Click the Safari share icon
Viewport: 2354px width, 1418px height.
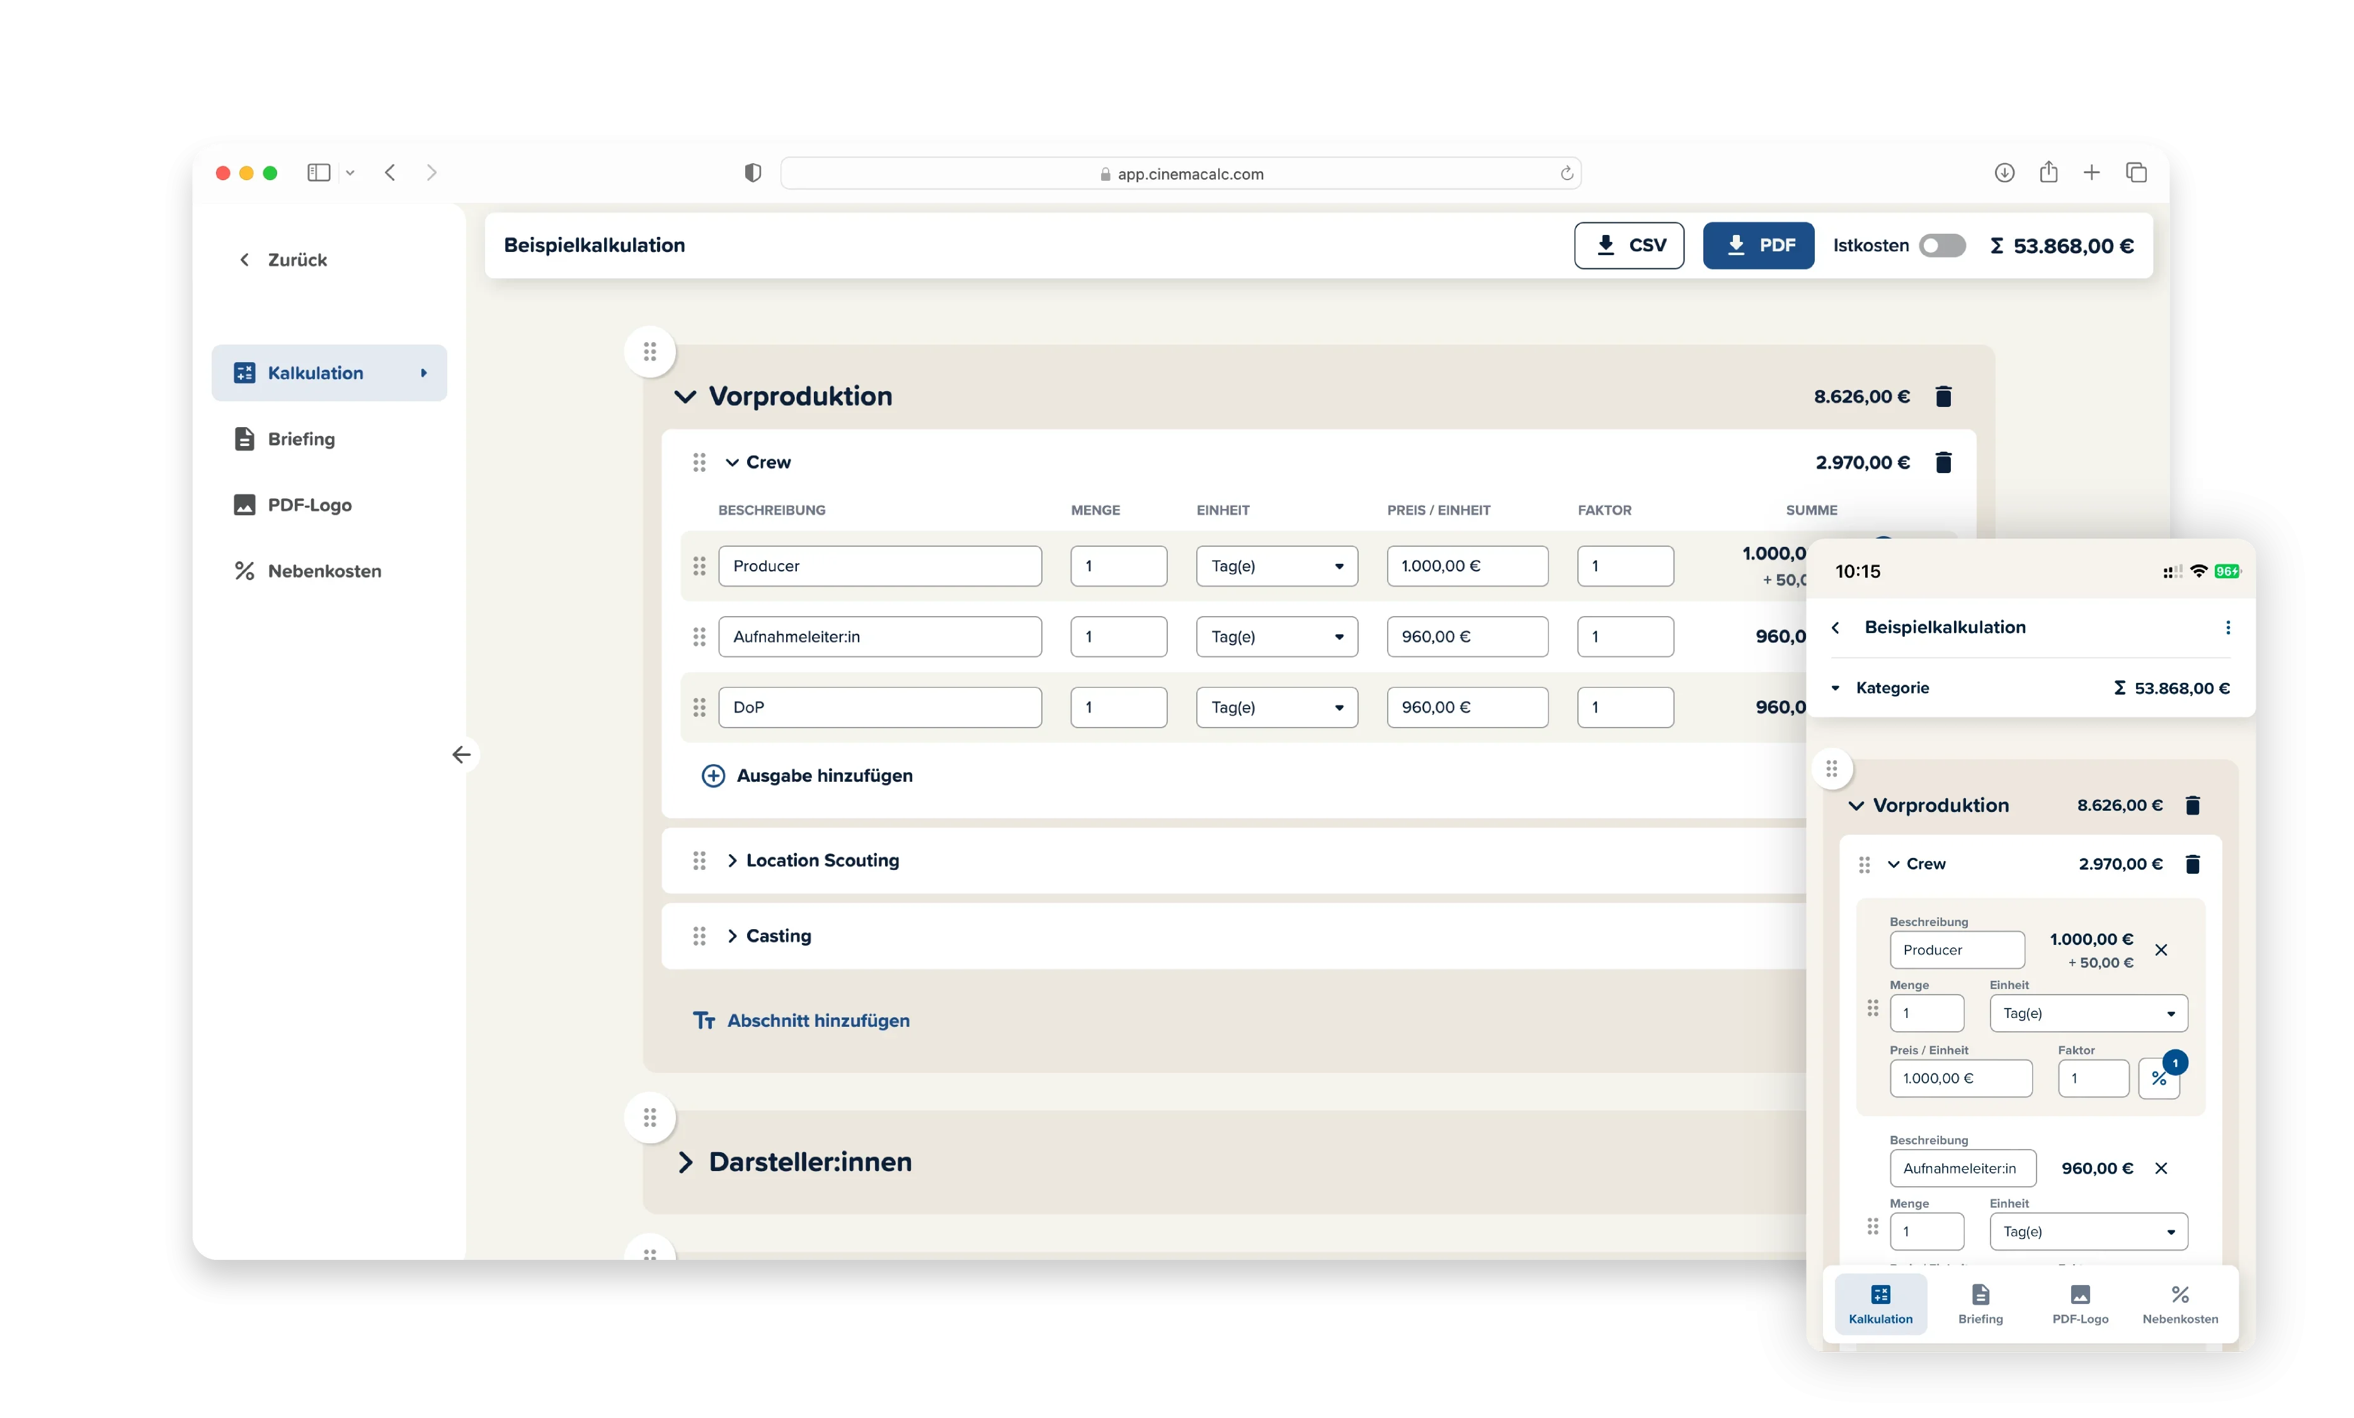point(2048,173)
